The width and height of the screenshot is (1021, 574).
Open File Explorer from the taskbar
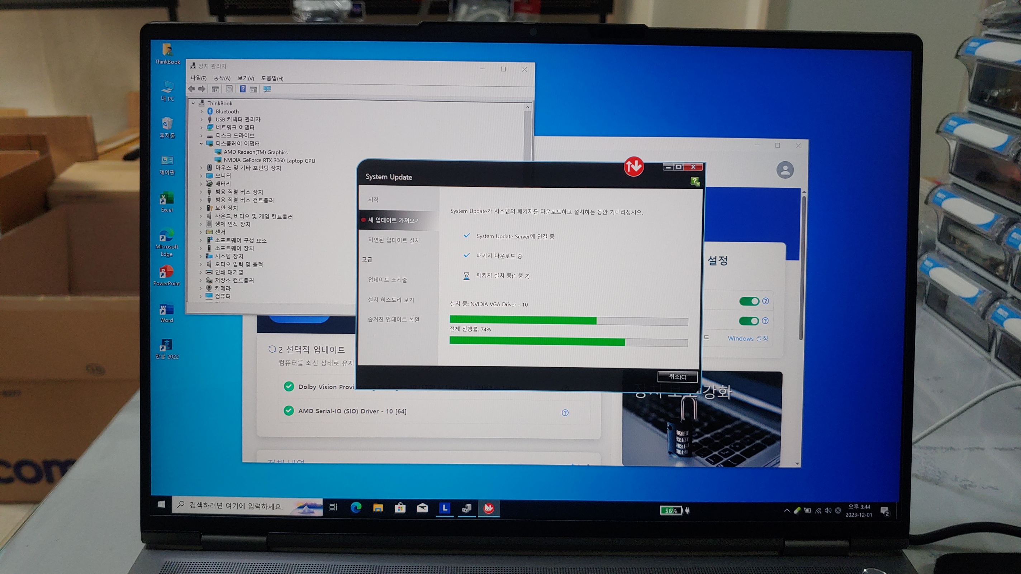(x=378, y=507)
